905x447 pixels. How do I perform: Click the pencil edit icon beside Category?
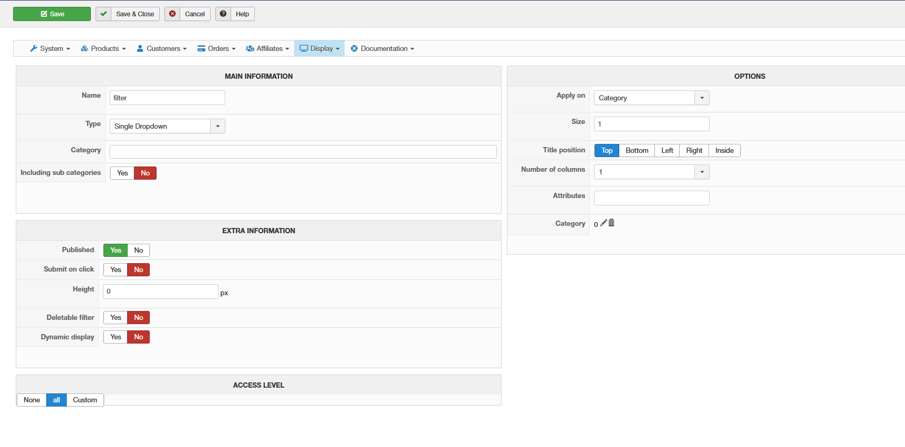tap(604, 223)
